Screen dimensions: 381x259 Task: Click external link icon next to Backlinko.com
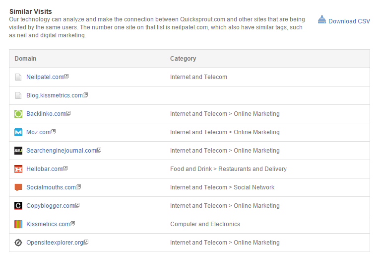68,113
